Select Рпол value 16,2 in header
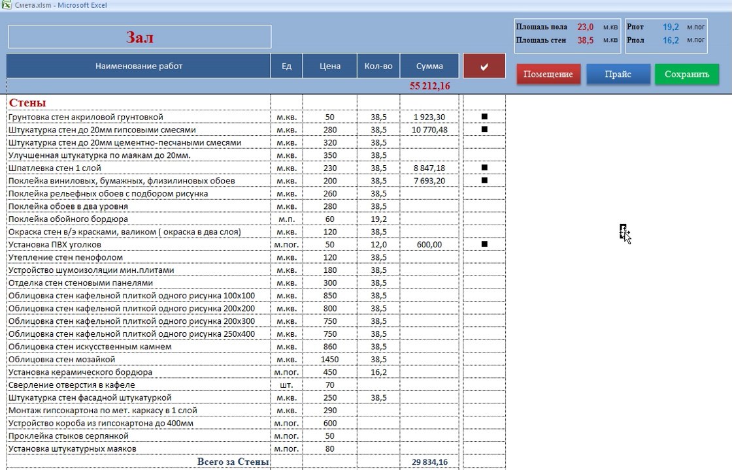Viewport: 732px width, 470px height. (x=671, y=40)
